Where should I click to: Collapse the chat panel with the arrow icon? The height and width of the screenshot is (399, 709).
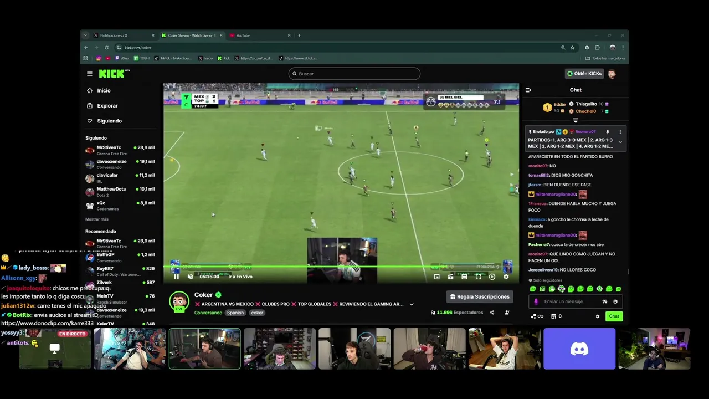point(528,90)
